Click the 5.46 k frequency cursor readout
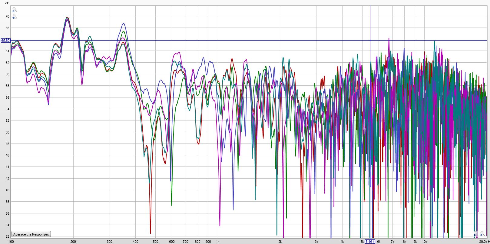 370,242
